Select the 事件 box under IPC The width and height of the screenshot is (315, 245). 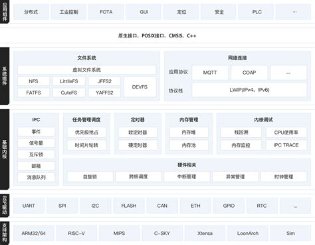coord(36,132)
